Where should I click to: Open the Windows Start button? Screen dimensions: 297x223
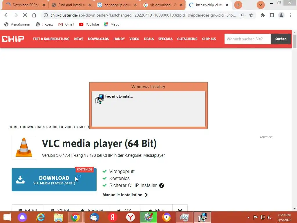click(7, 217)
